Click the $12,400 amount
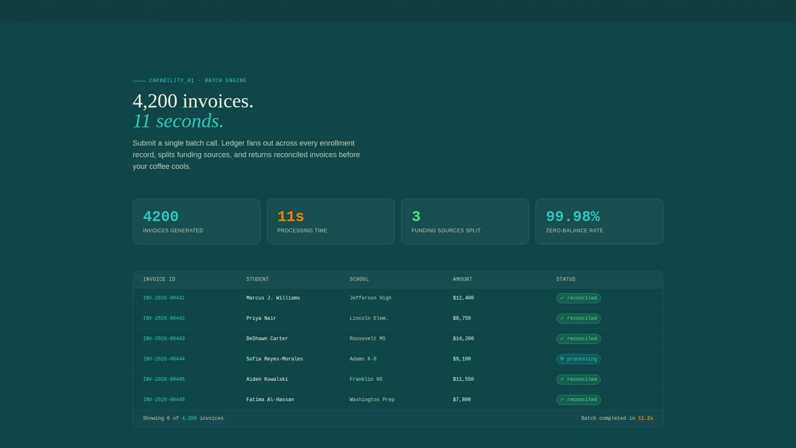Image resolution: width=796 pixels, height=448 pixels. pos(463,298)
